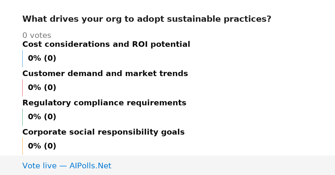Click the "0 votes" counter text

(x=37, y=36)
